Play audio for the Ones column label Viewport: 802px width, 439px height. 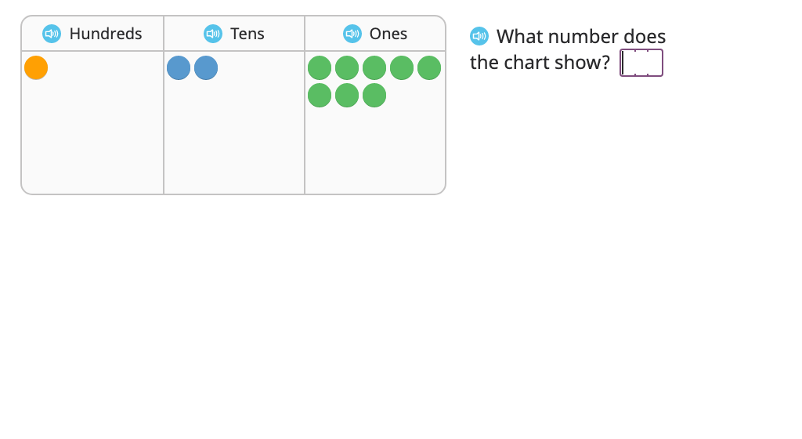[x=352, y=34]
